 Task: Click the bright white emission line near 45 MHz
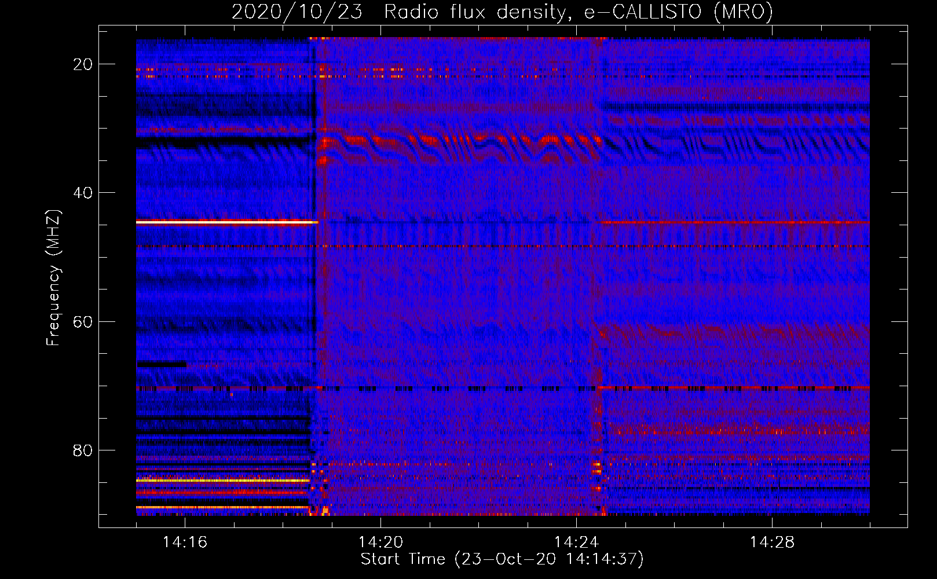tap(227, 222)
